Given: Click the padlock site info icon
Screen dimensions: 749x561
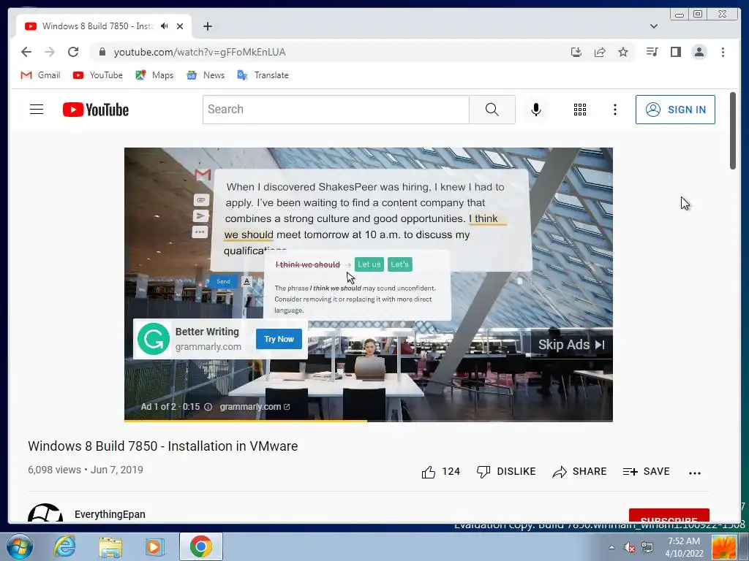Looking at the screenshot, I should coord(102,52).
